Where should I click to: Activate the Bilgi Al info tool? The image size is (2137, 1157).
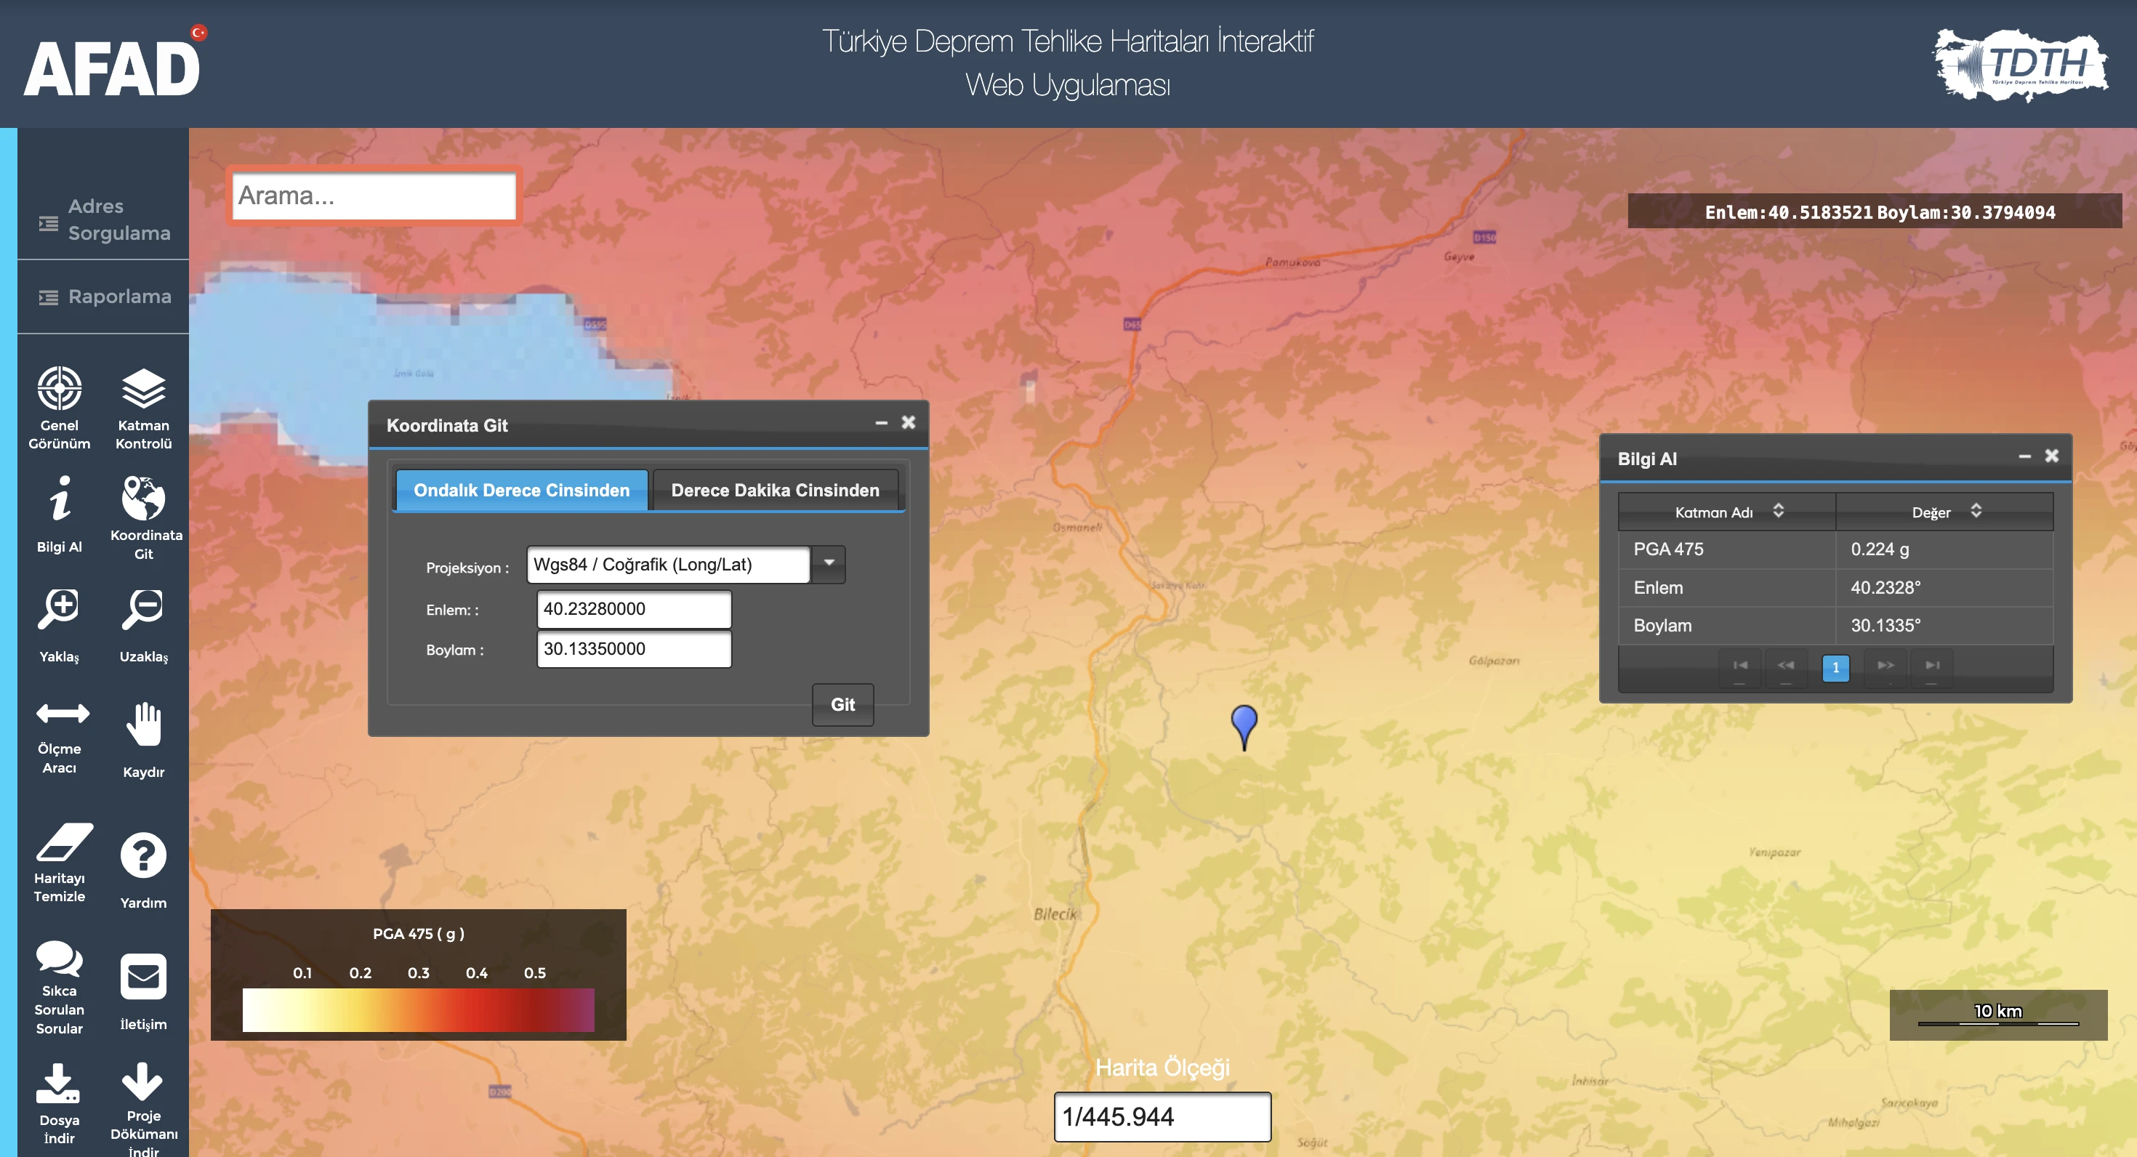(x=60, y=515)
